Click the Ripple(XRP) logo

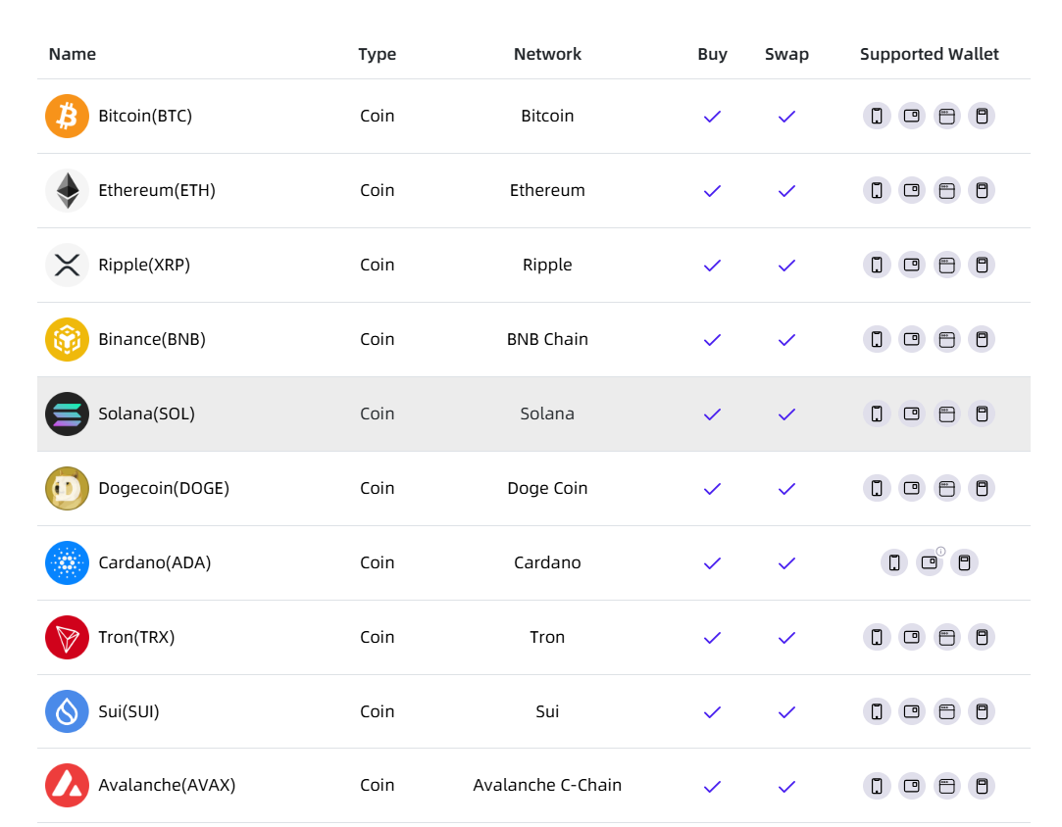67,265
